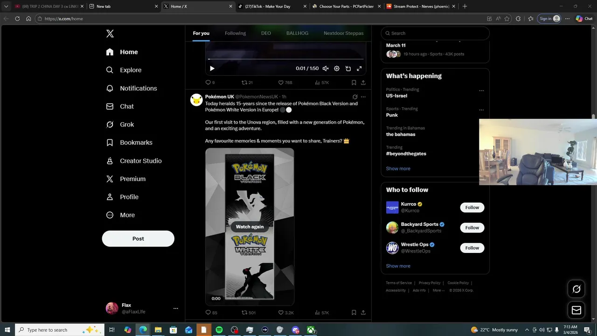
Task: Toggle picture-in-picture on the top video
Action: (x=348, y=69)
